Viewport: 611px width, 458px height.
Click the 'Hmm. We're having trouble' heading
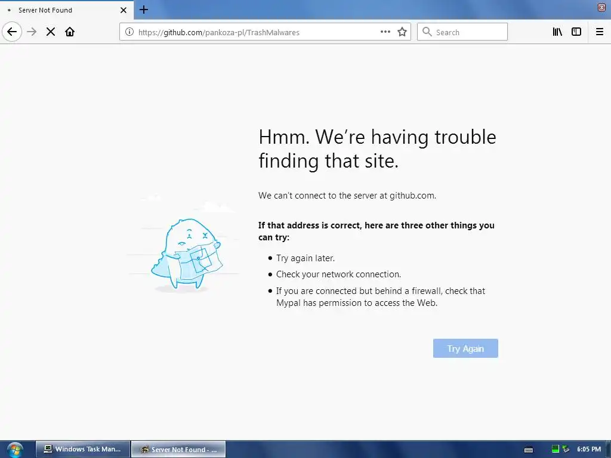pyautogui.click(x=377, y=148)
